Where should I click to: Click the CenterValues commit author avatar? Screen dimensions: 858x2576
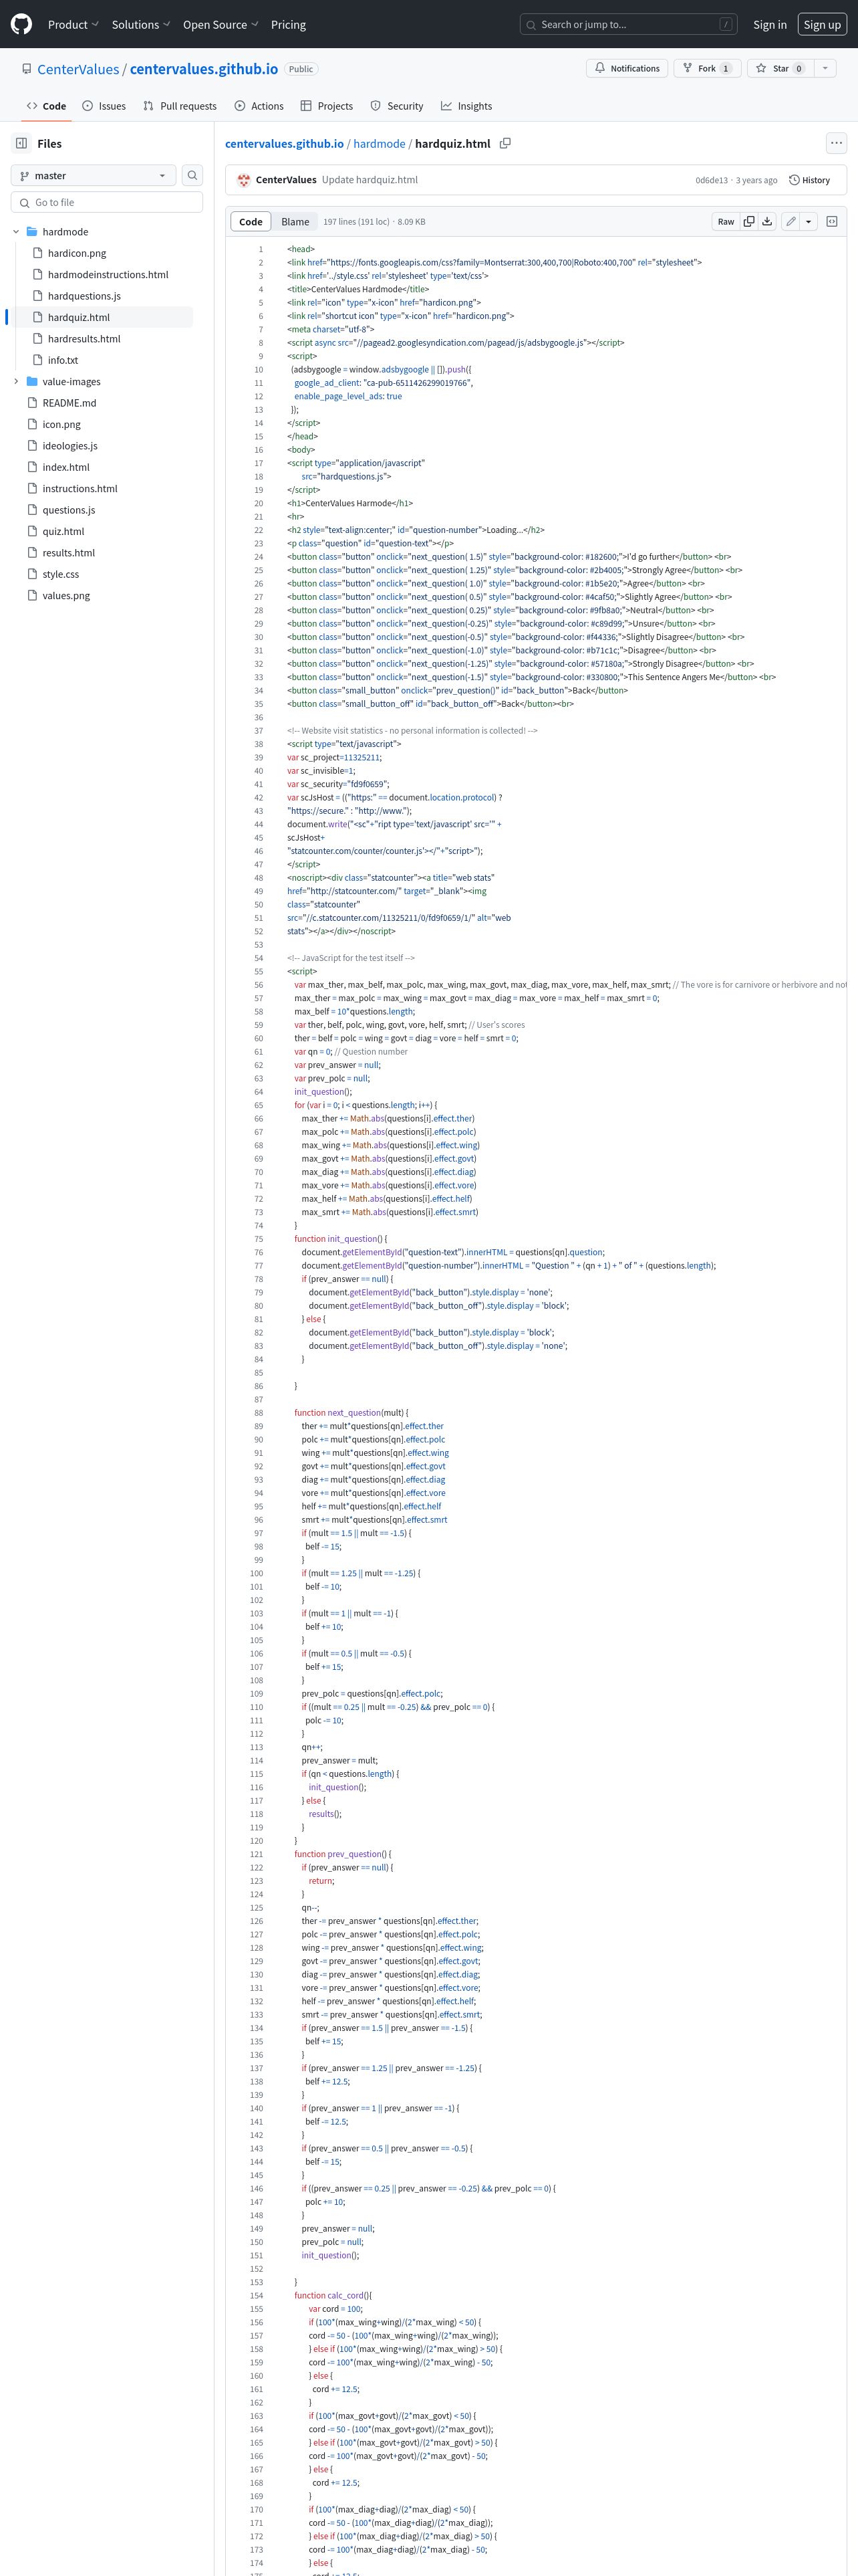pyautogui.click(x=244, y=180)
